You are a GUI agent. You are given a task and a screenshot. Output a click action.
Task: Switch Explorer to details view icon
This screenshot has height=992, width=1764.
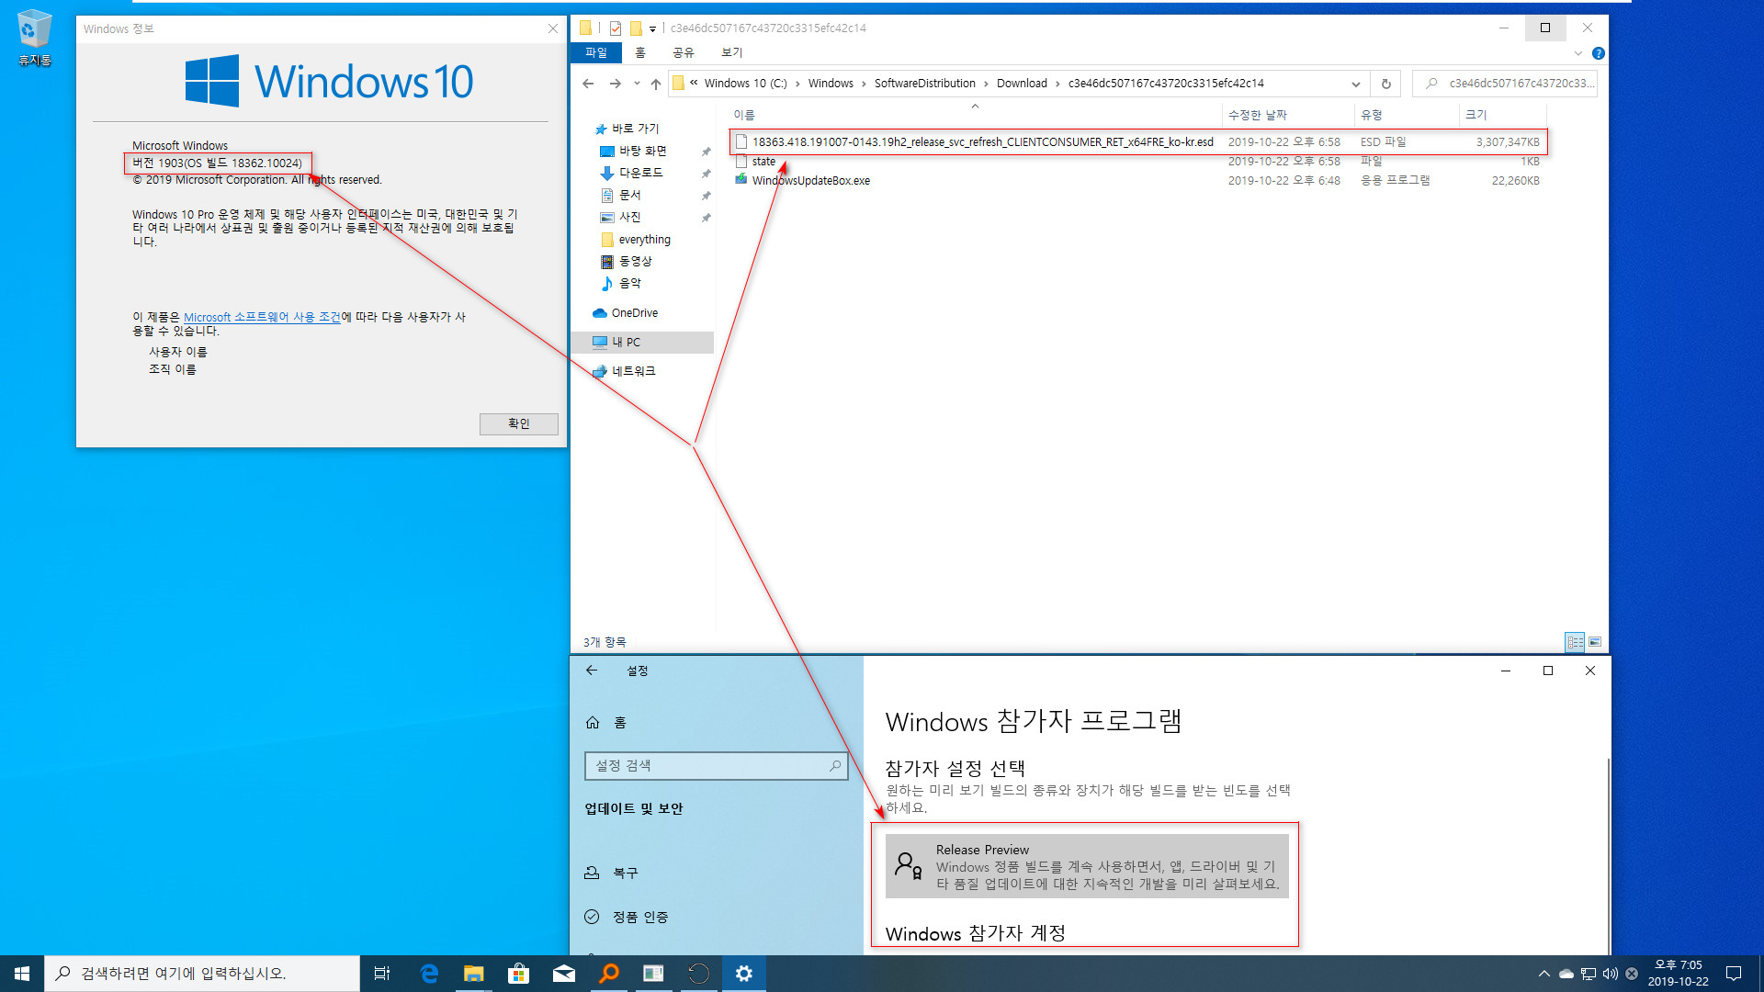[1575, 642]
